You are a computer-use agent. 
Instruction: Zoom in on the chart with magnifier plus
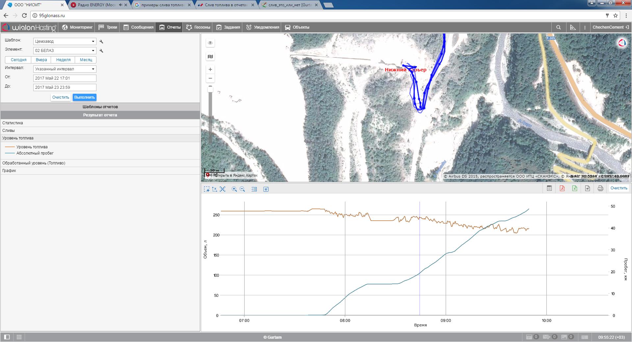(x=234, y=189)
